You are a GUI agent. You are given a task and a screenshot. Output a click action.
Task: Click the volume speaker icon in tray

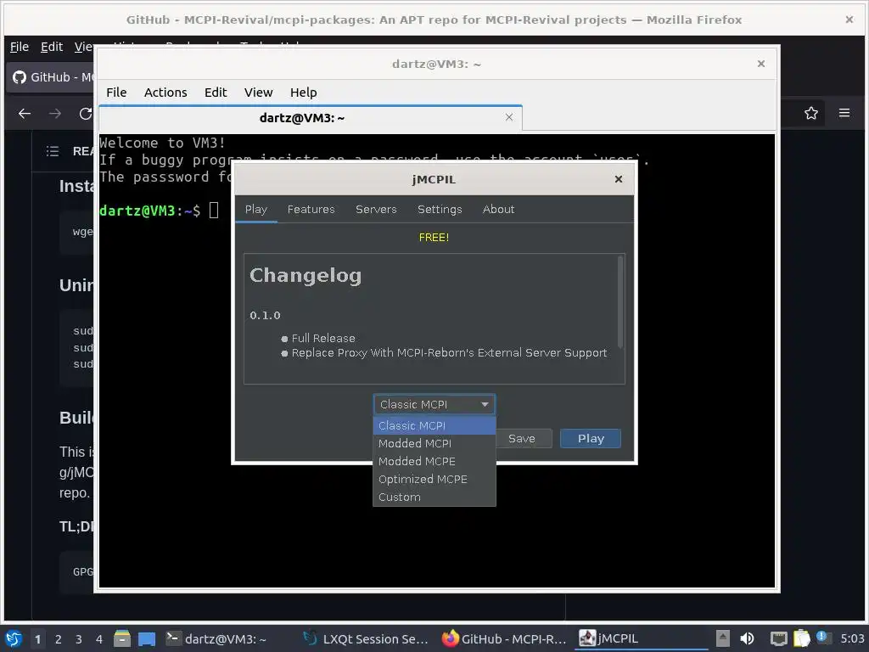(x=747, y=638)
